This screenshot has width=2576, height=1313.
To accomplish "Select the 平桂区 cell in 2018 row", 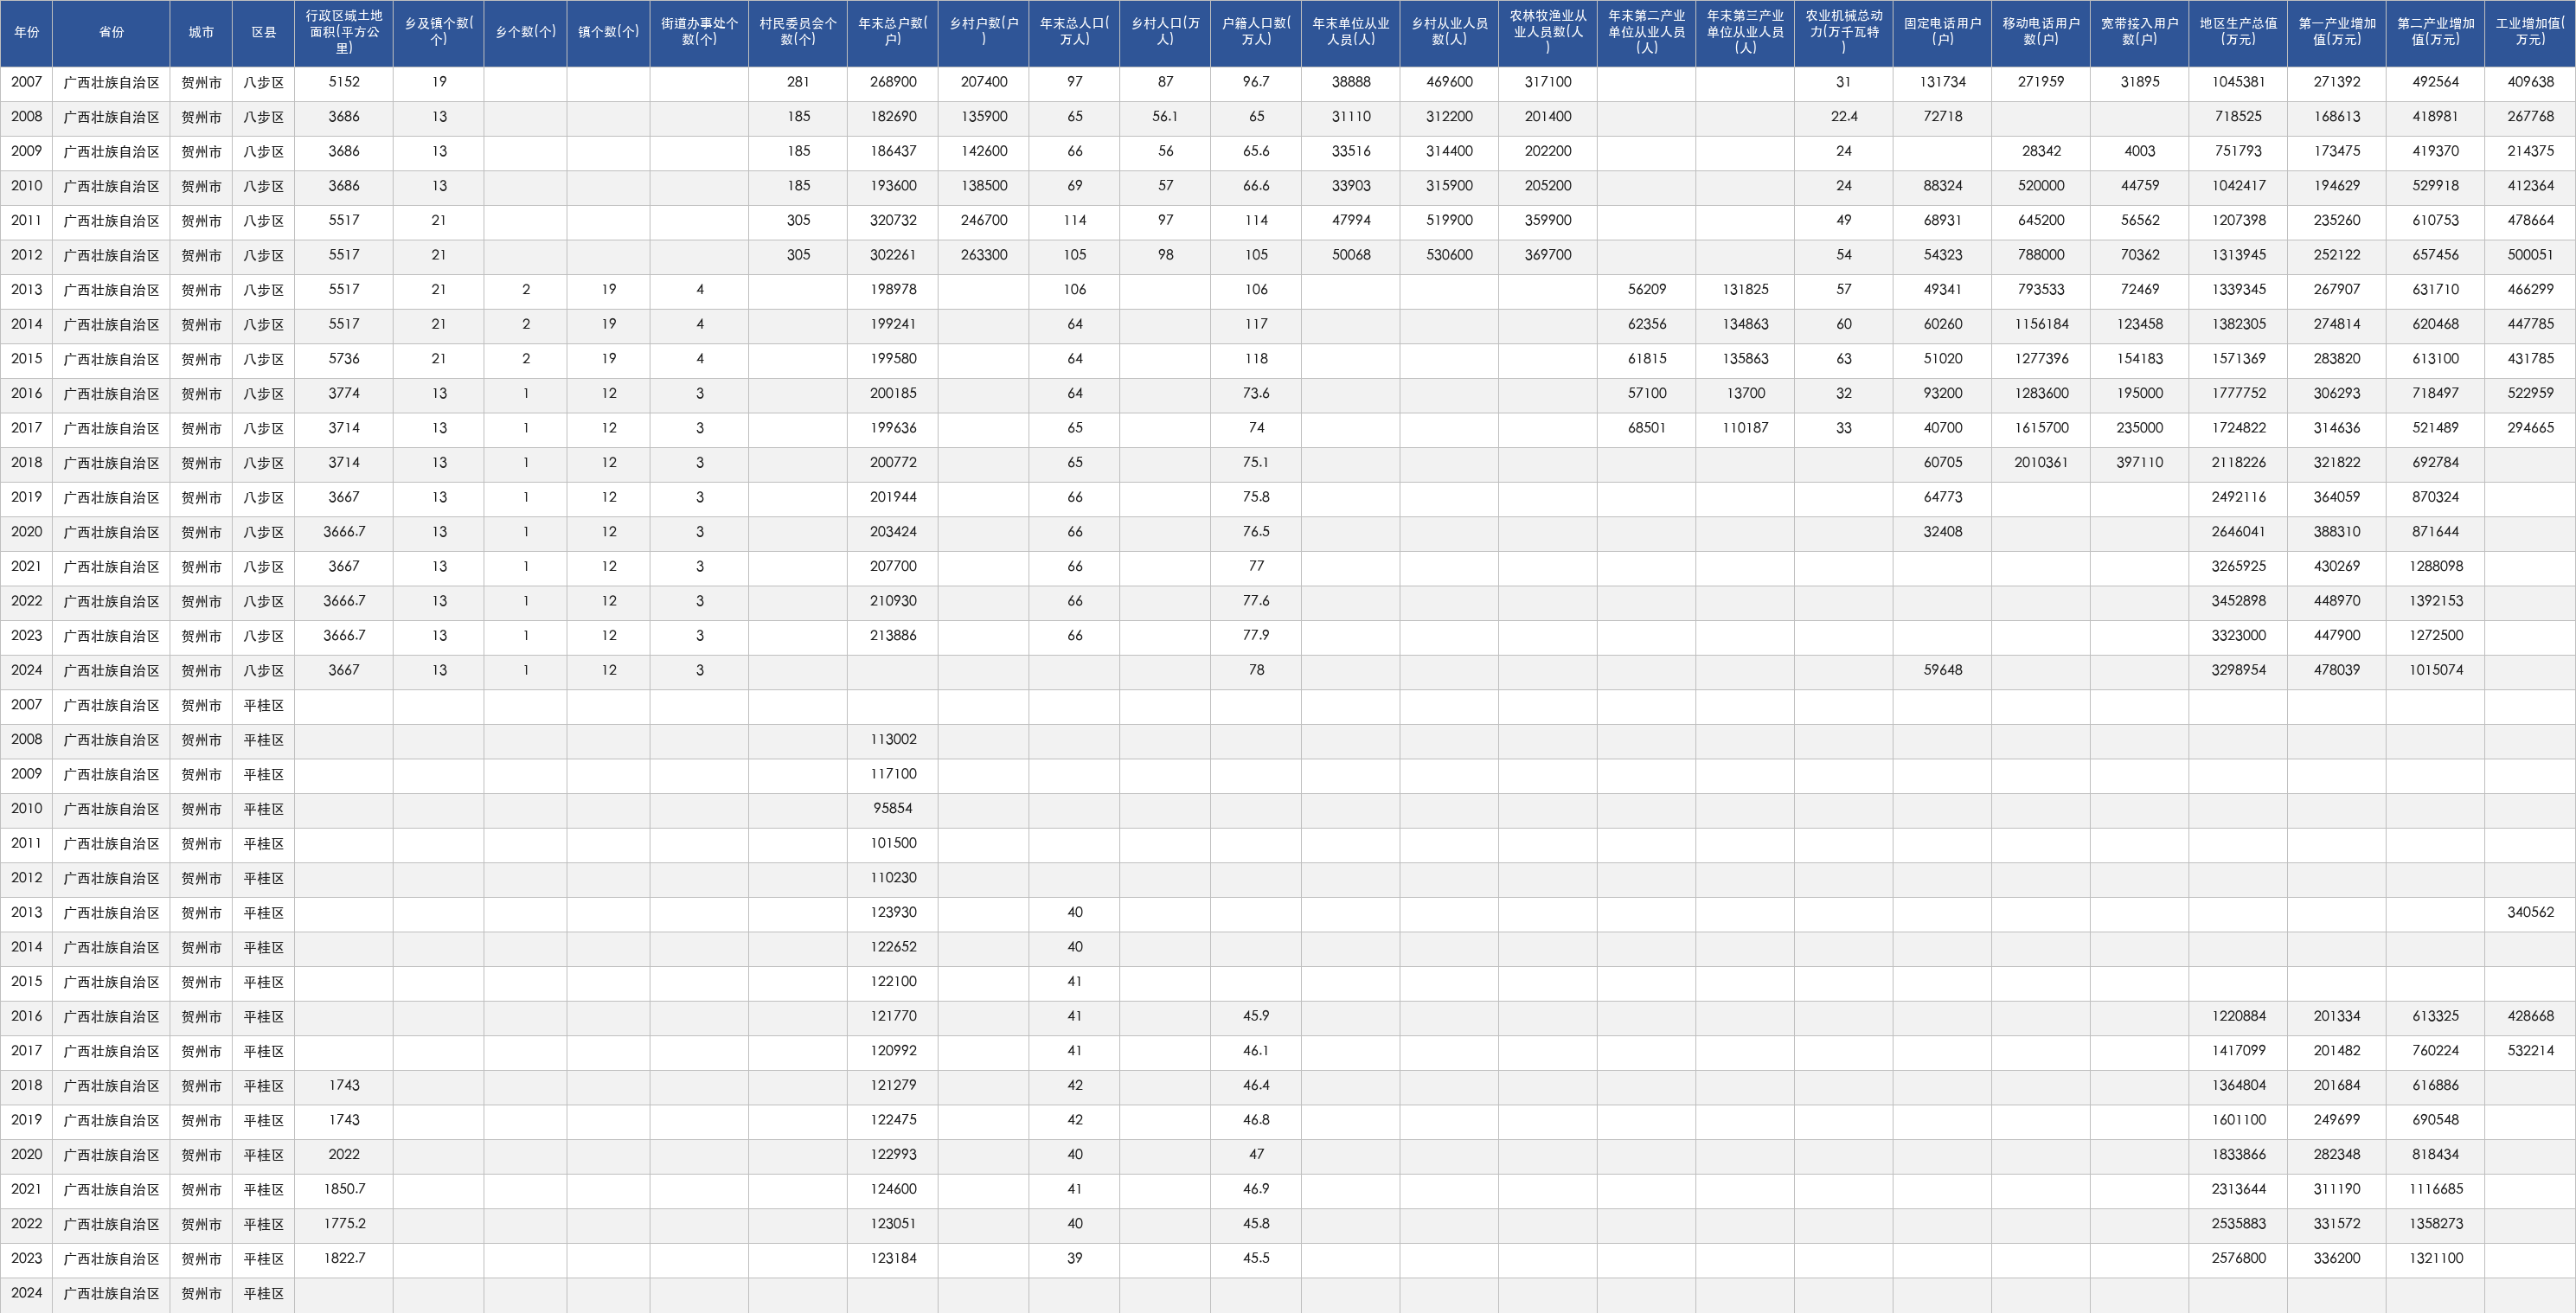I will tap(263, 1086).
